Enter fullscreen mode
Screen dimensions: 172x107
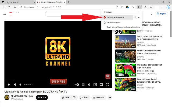107,85
